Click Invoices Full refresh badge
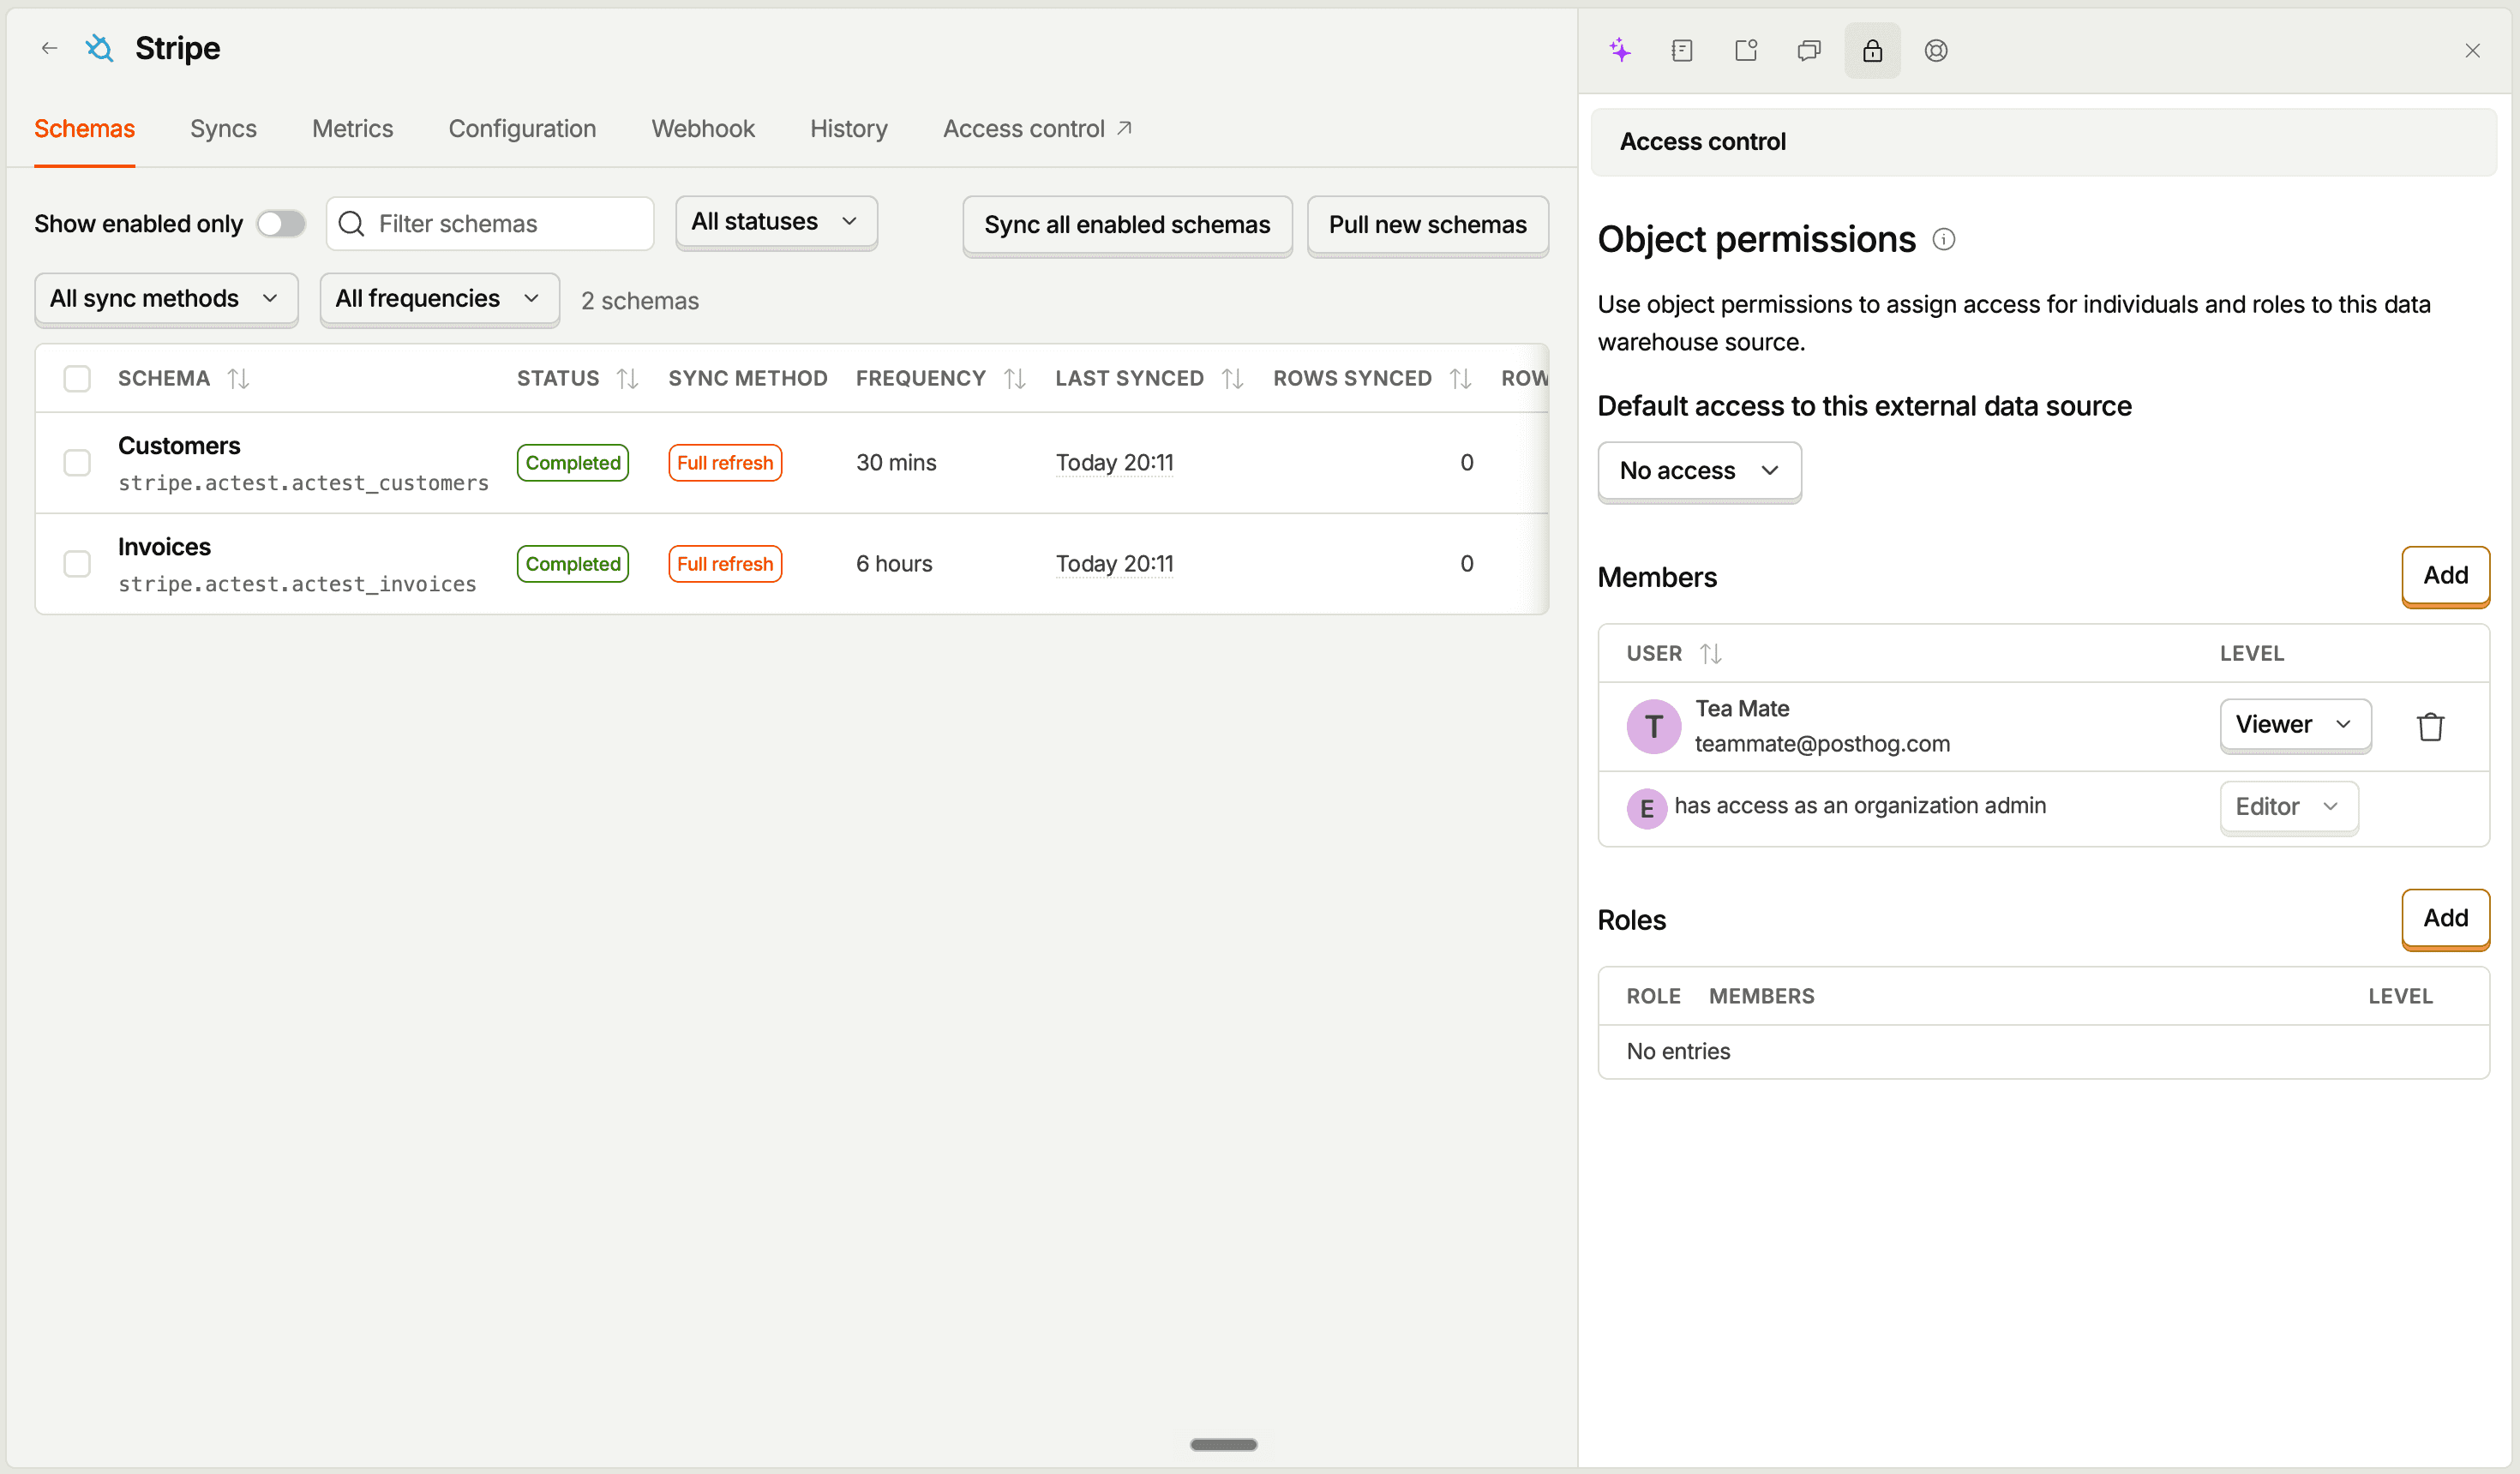This screenshot has height=1474, width=2520. (x=725, y=564)
